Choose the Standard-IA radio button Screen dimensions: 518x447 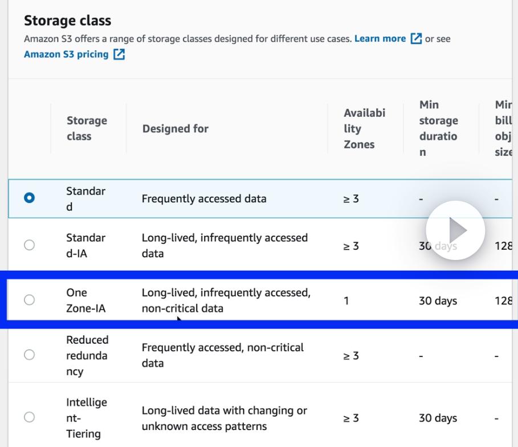[x=30, y=245]
